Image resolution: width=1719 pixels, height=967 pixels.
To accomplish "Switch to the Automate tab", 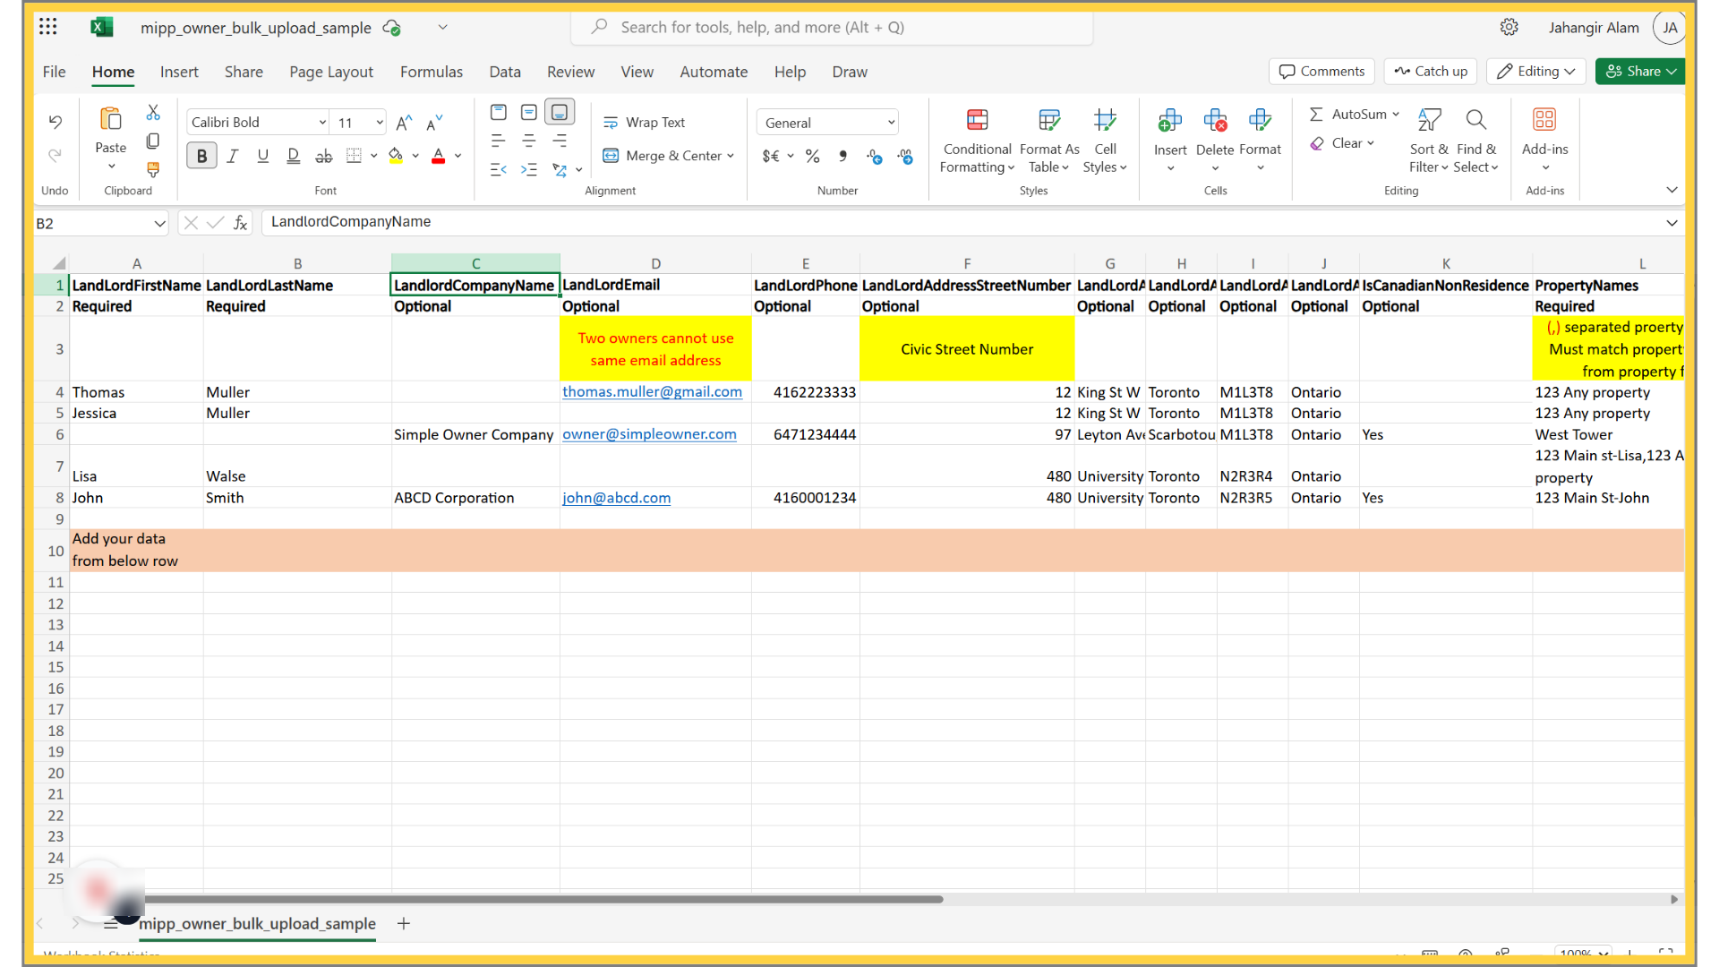I will pyautogui.click(x=714, y=72).
